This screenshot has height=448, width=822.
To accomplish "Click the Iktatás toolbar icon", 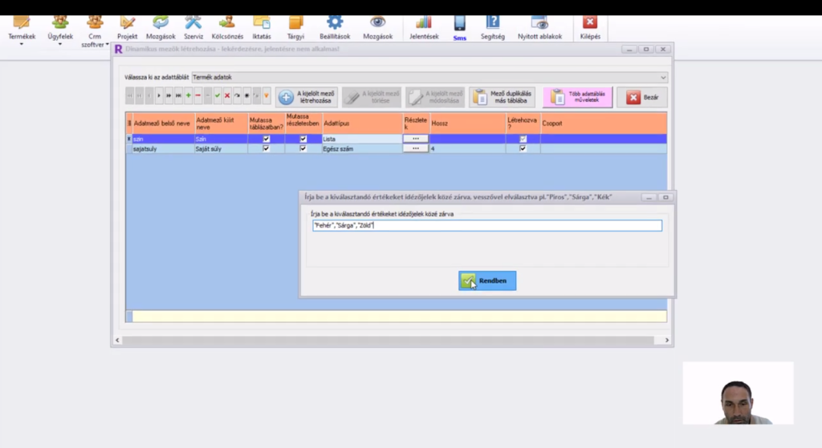I will 262,23.
